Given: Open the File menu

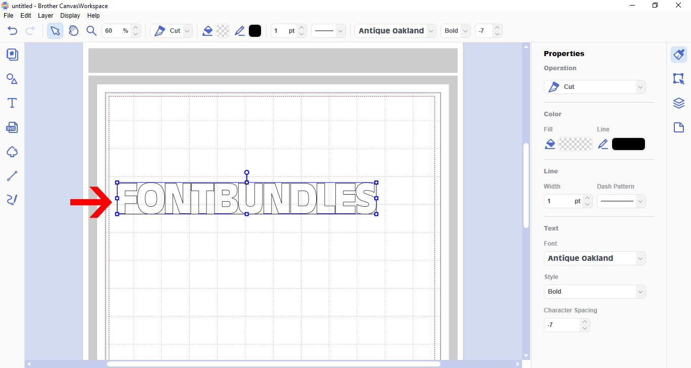Looking at the screenshot, I should point(8,16).
